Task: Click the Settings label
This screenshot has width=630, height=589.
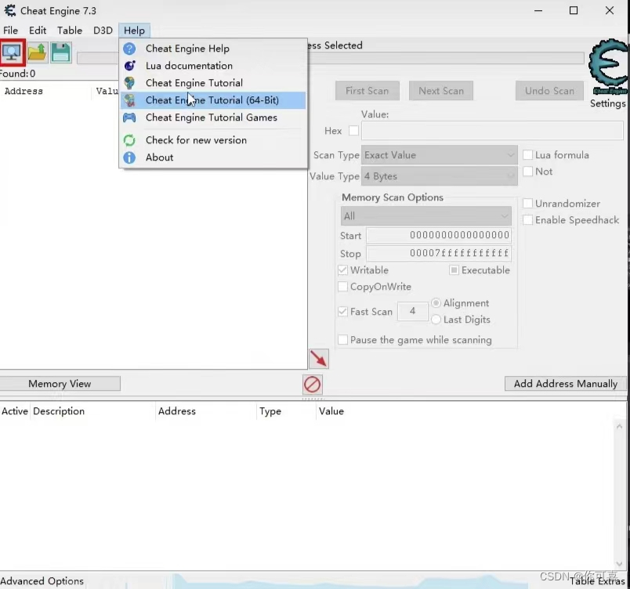Action: tap(608, 103)
